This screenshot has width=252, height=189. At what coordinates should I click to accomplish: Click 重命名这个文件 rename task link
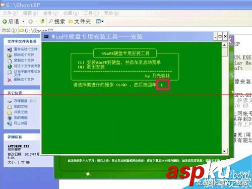coord(26,49)
